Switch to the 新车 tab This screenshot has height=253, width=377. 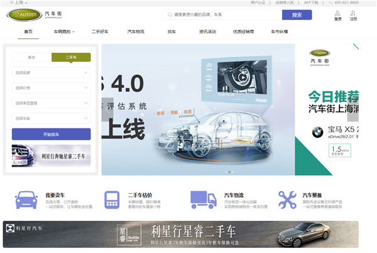pyautogui.click(x=32, y=57)
